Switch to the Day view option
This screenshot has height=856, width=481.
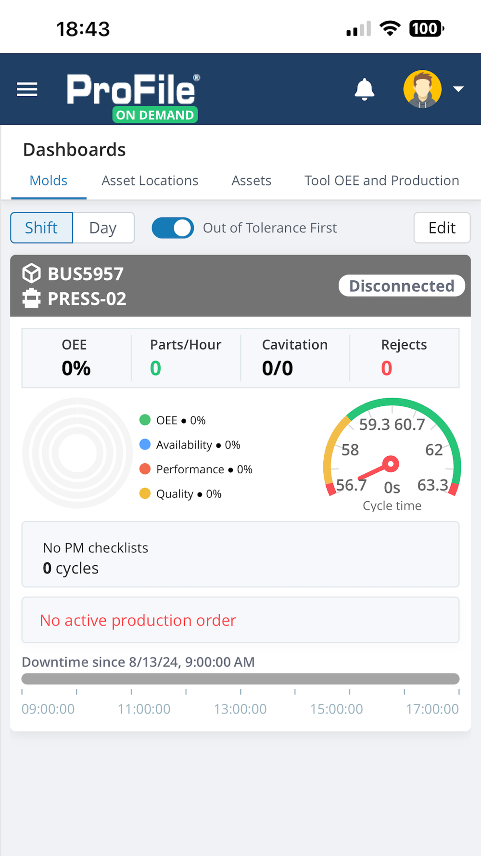click(x=103, y=228)
